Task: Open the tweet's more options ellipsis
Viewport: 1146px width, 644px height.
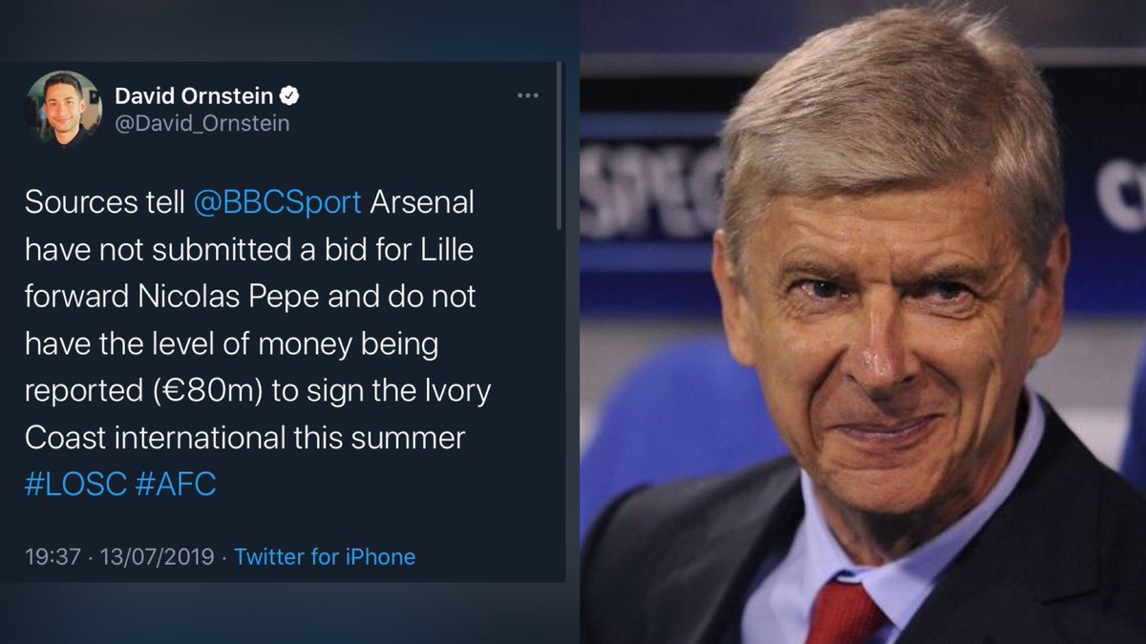Action: coord(528,95)
